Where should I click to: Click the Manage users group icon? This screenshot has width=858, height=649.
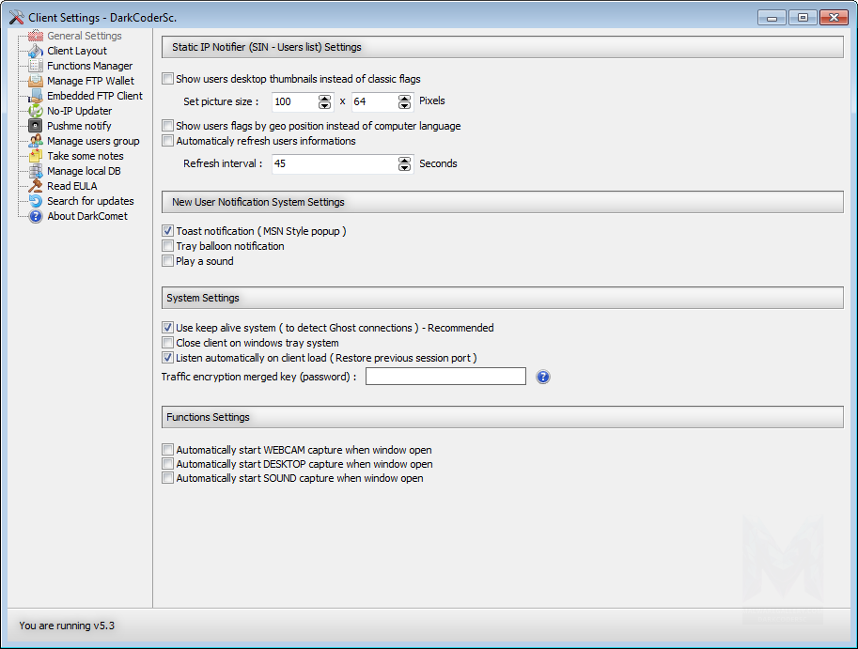tap(36, 141)
